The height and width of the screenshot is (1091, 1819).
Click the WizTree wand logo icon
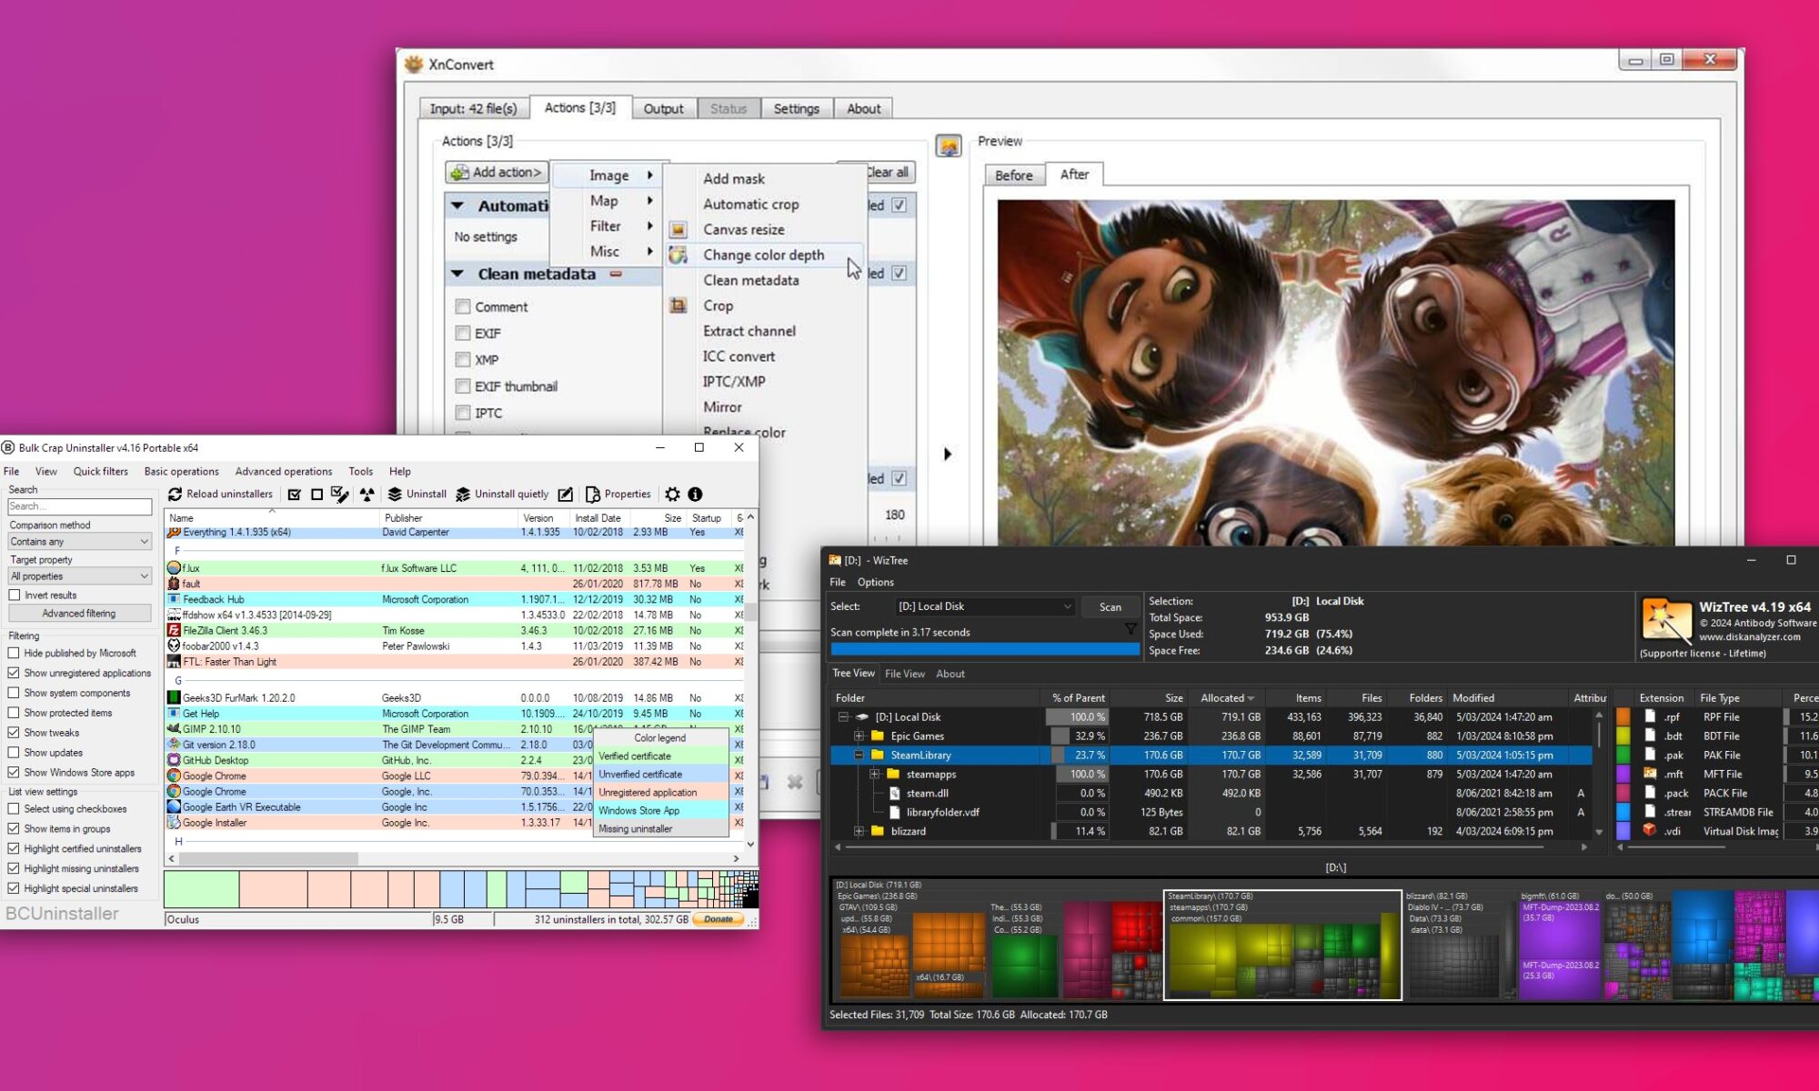coord(1666,620)
